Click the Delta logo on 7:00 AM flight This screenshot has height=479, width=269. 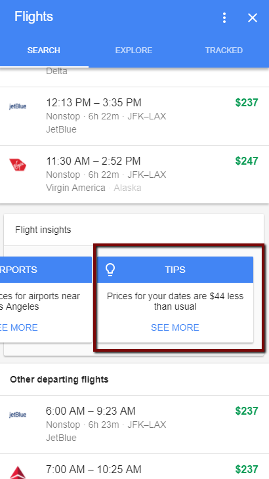point(18,472)
